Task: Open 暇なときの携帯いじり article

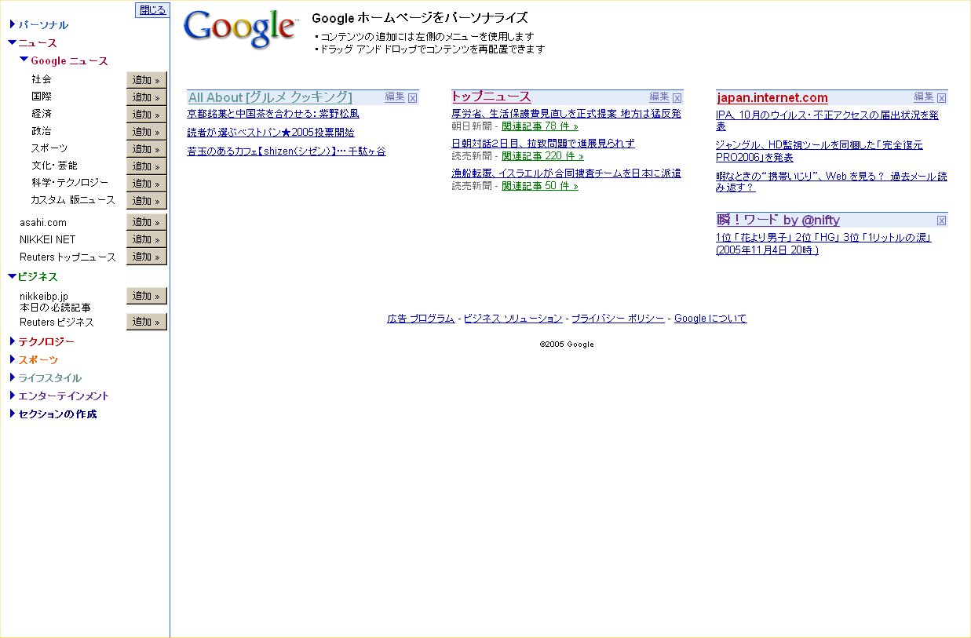Action: pyautogui.click(x=831, y=182)
